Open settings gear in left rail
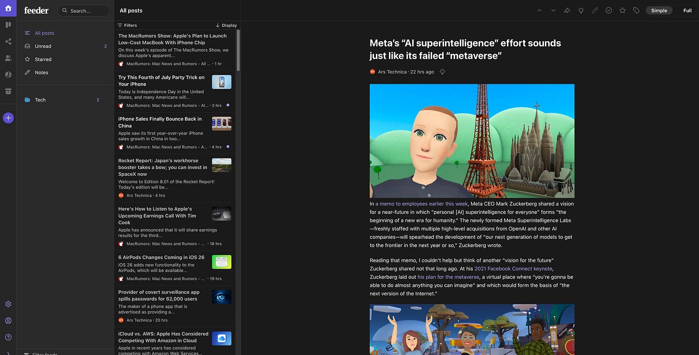Viewport: 699px width, 355px height. point(8,304)
